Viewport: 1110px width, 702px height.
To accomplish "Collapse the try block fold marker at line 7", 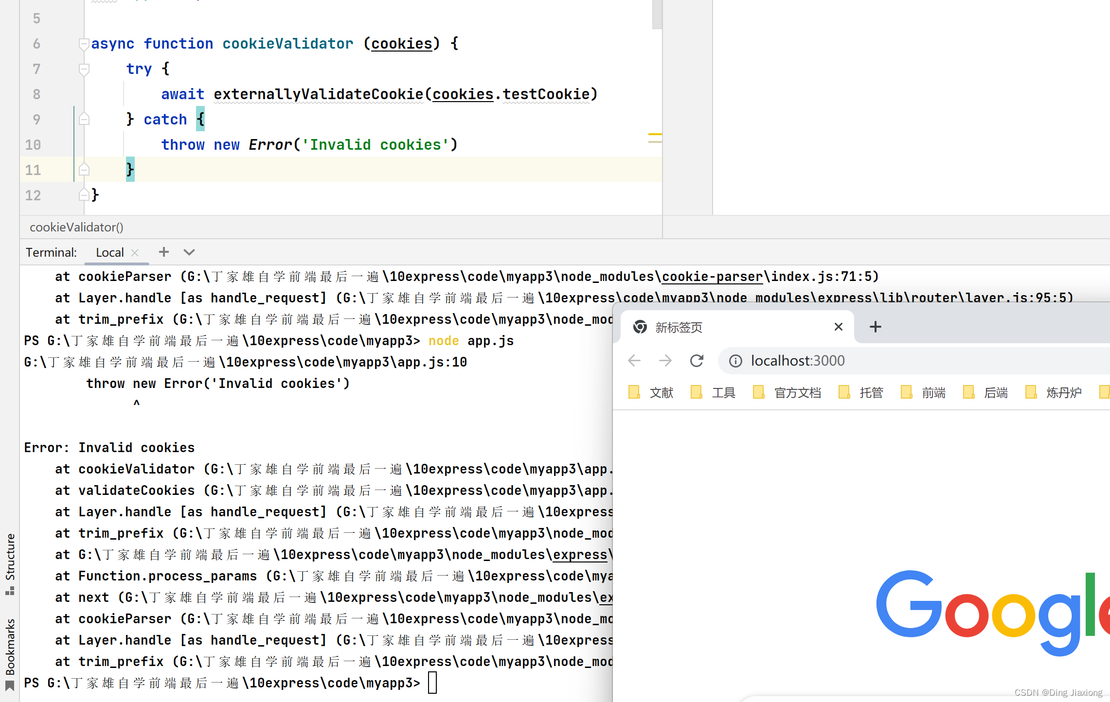I will click(x=84, y=70).
